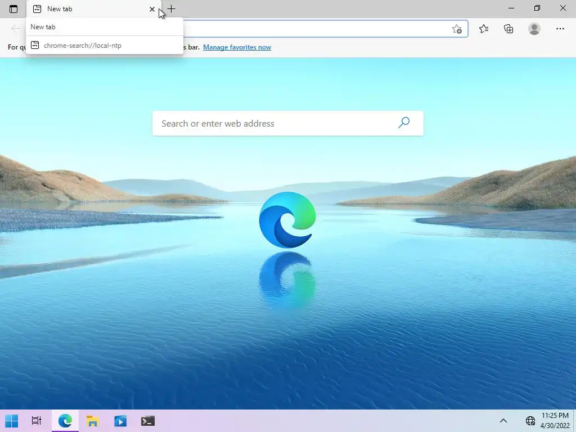The width and height of the screenshot is (576, 432).
Task: Select the Edge taskbar icon
Action: [x=65, y=421]
